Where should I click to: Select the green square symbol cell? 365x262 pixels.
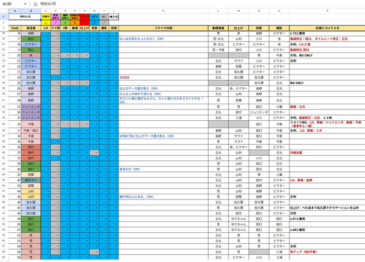(x=65, y=22)
